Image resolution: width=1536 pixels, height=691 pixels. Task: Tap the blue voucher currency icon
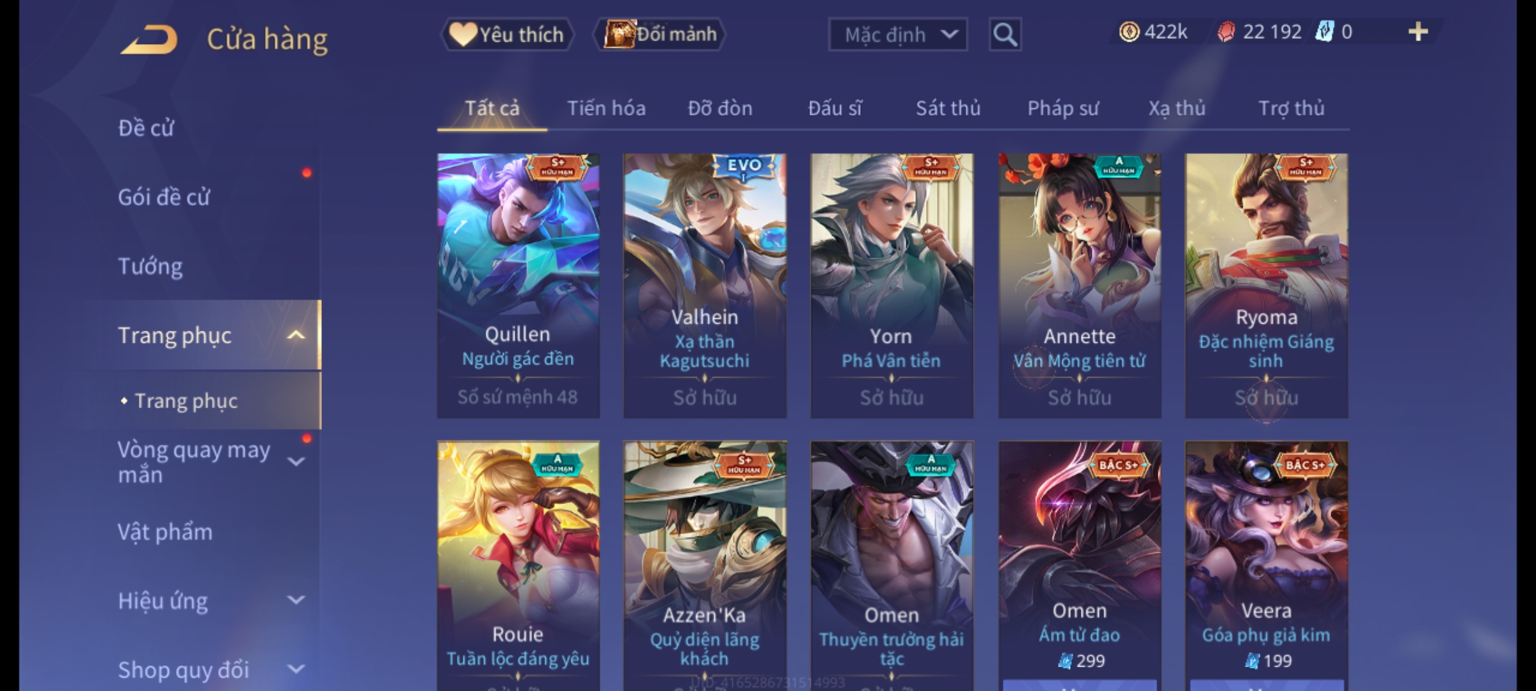point(1324,32)
